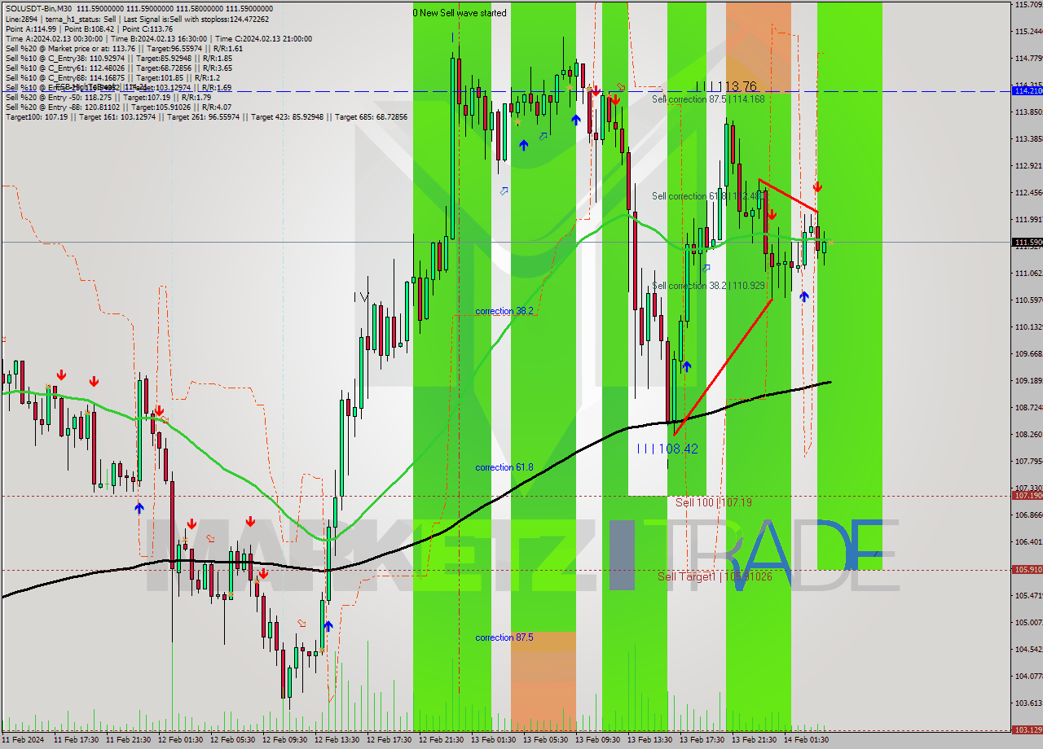1043x749 pixels.
Task: Click the '11 Feb 2024' time axis label
Action: (x=24, y=740)
